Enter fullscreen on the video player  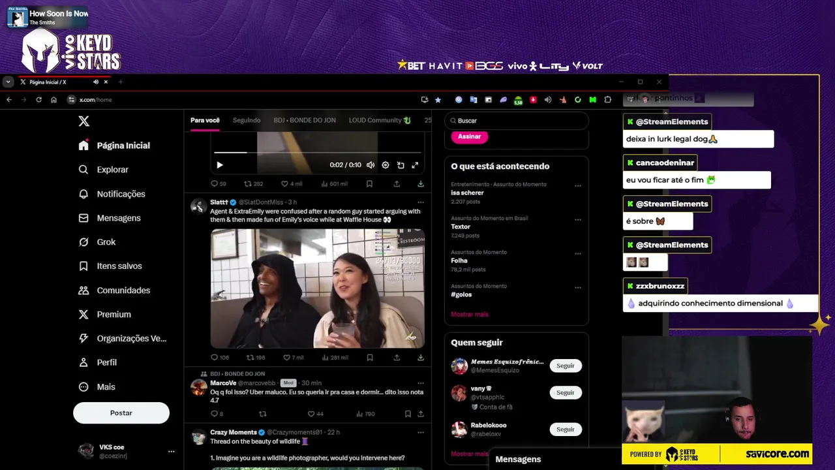[x=415, y=165]
